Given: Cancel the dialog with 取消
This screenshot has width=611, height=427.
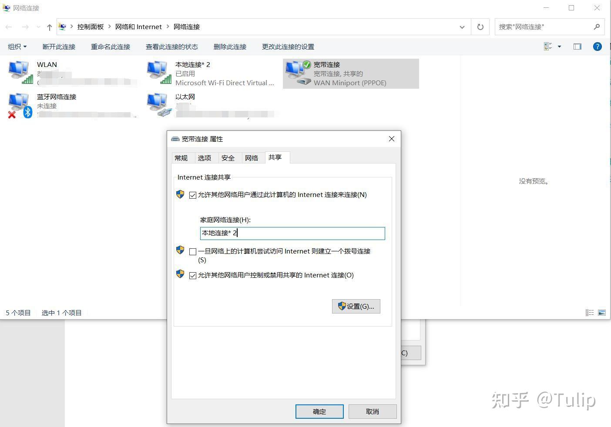Looking at the screenshot, I should [x=373, y=411].
